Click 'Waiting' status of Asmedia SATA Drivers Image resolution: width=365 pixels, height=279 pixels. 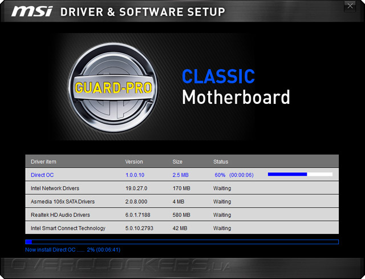pyautogui.click(x=222, y=201)
